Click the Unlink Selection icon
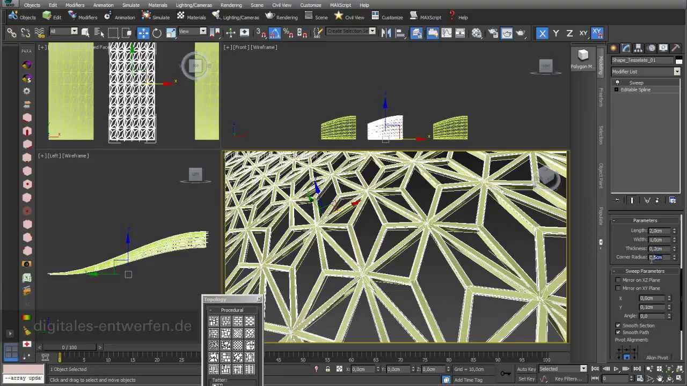 tap(25, 33)
